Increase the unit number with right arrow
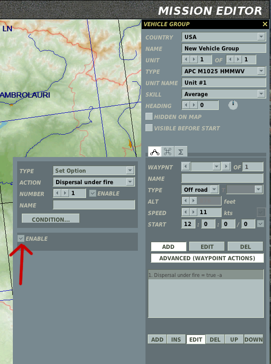 pyautogui.click(x=194, y=59)
